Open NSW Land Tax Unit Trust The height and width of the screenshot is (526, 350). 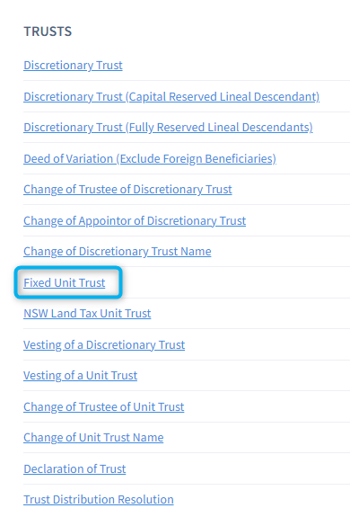tap(87, 313)
